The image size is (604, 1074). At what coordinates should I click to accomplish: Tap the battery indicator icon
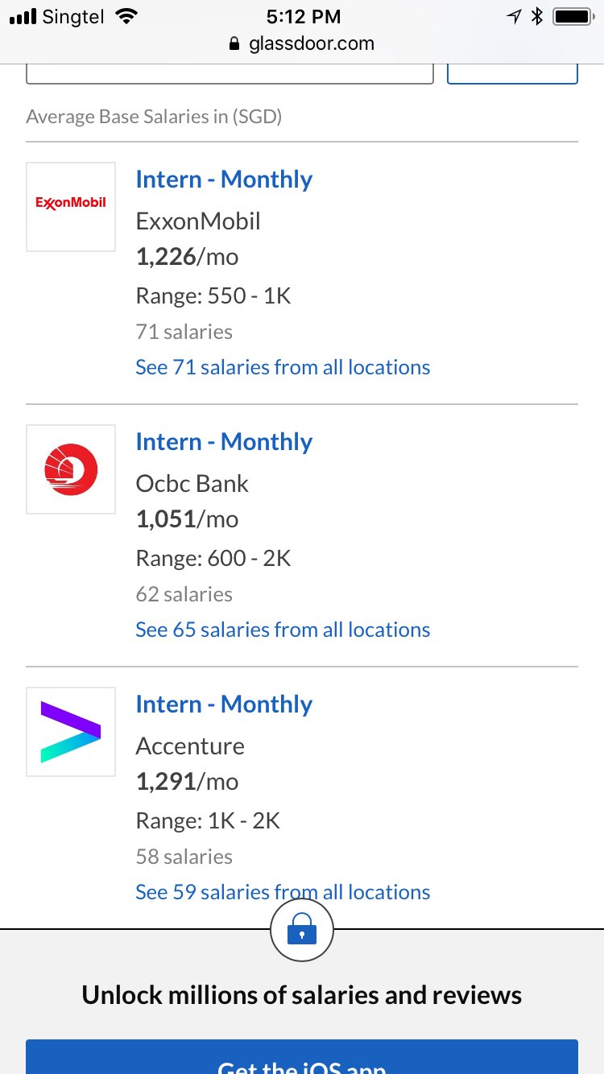tap(573, 16)
